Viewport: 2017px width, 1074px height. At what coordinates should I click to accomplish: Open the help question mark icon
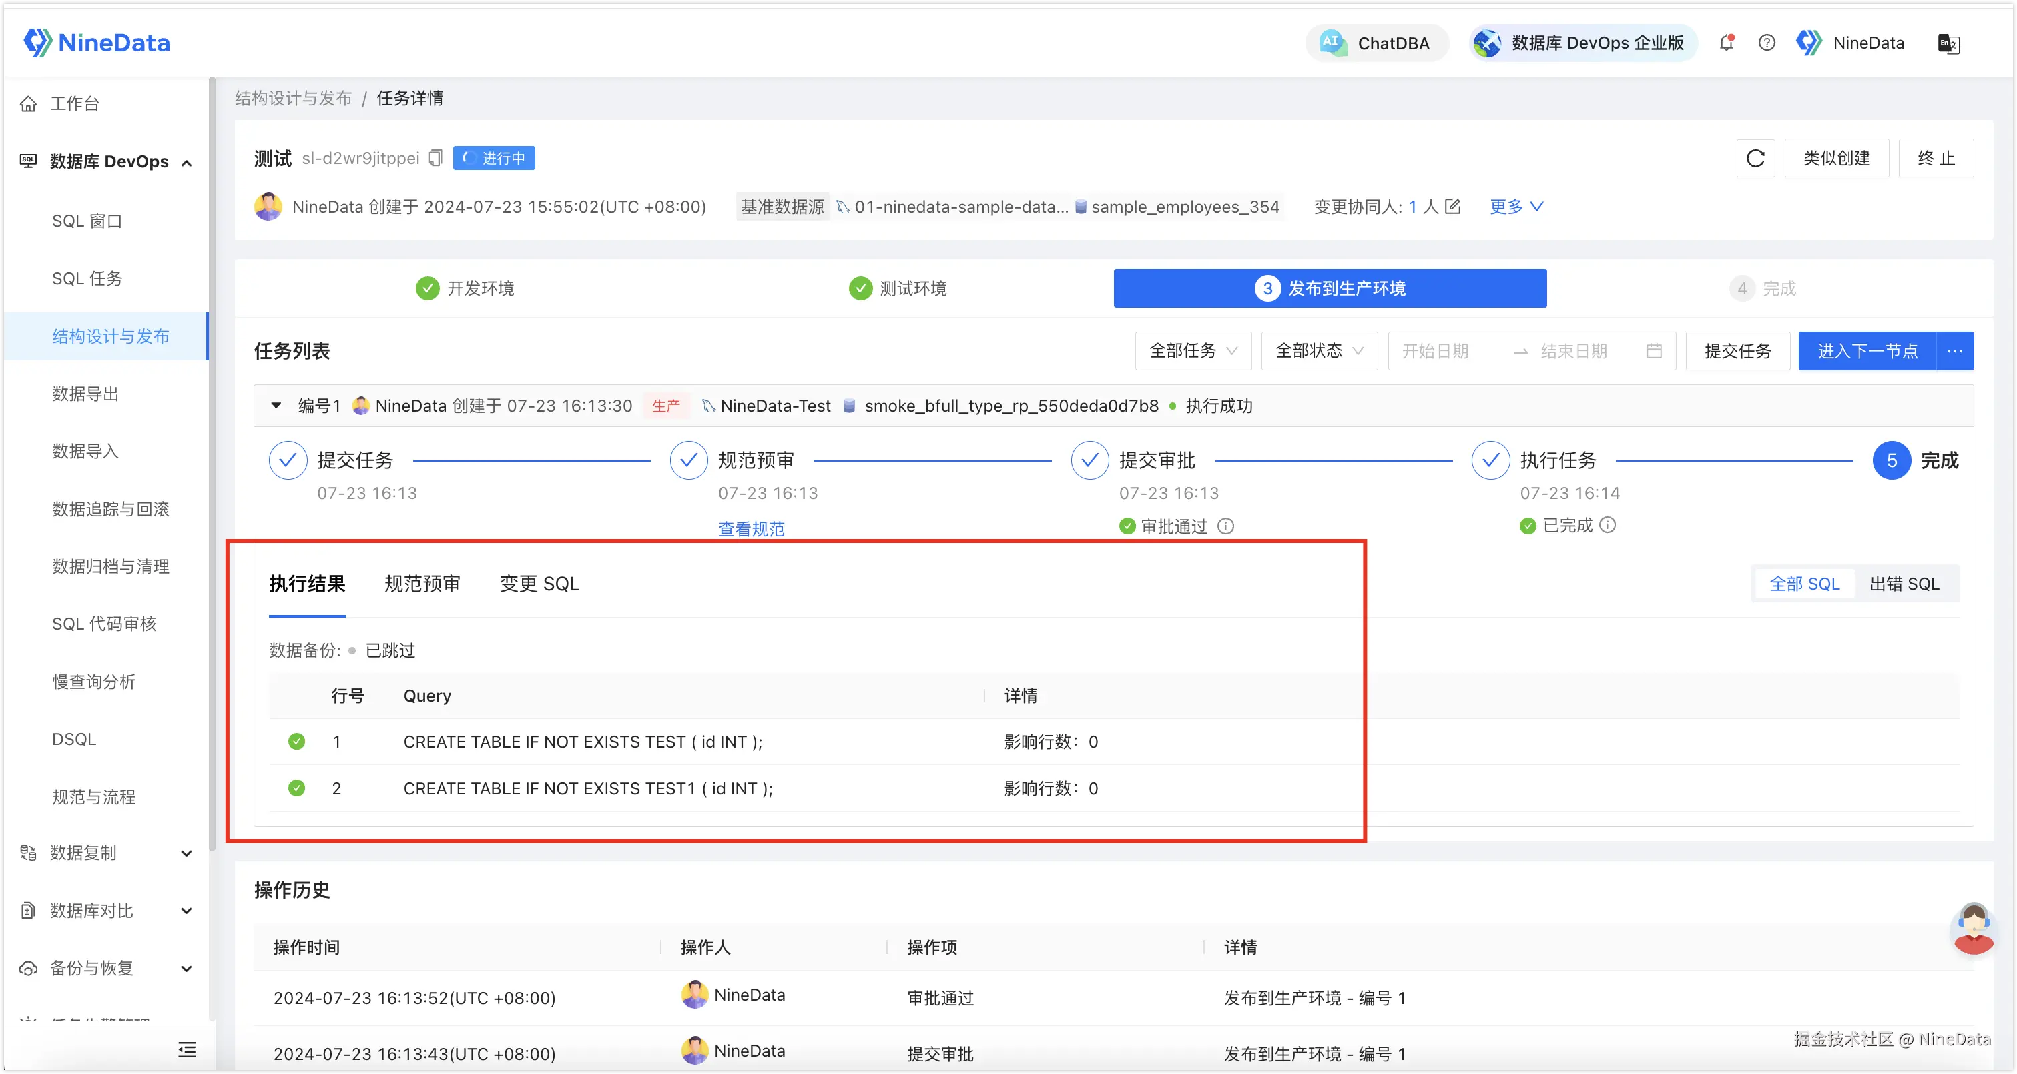[1767, 43]
